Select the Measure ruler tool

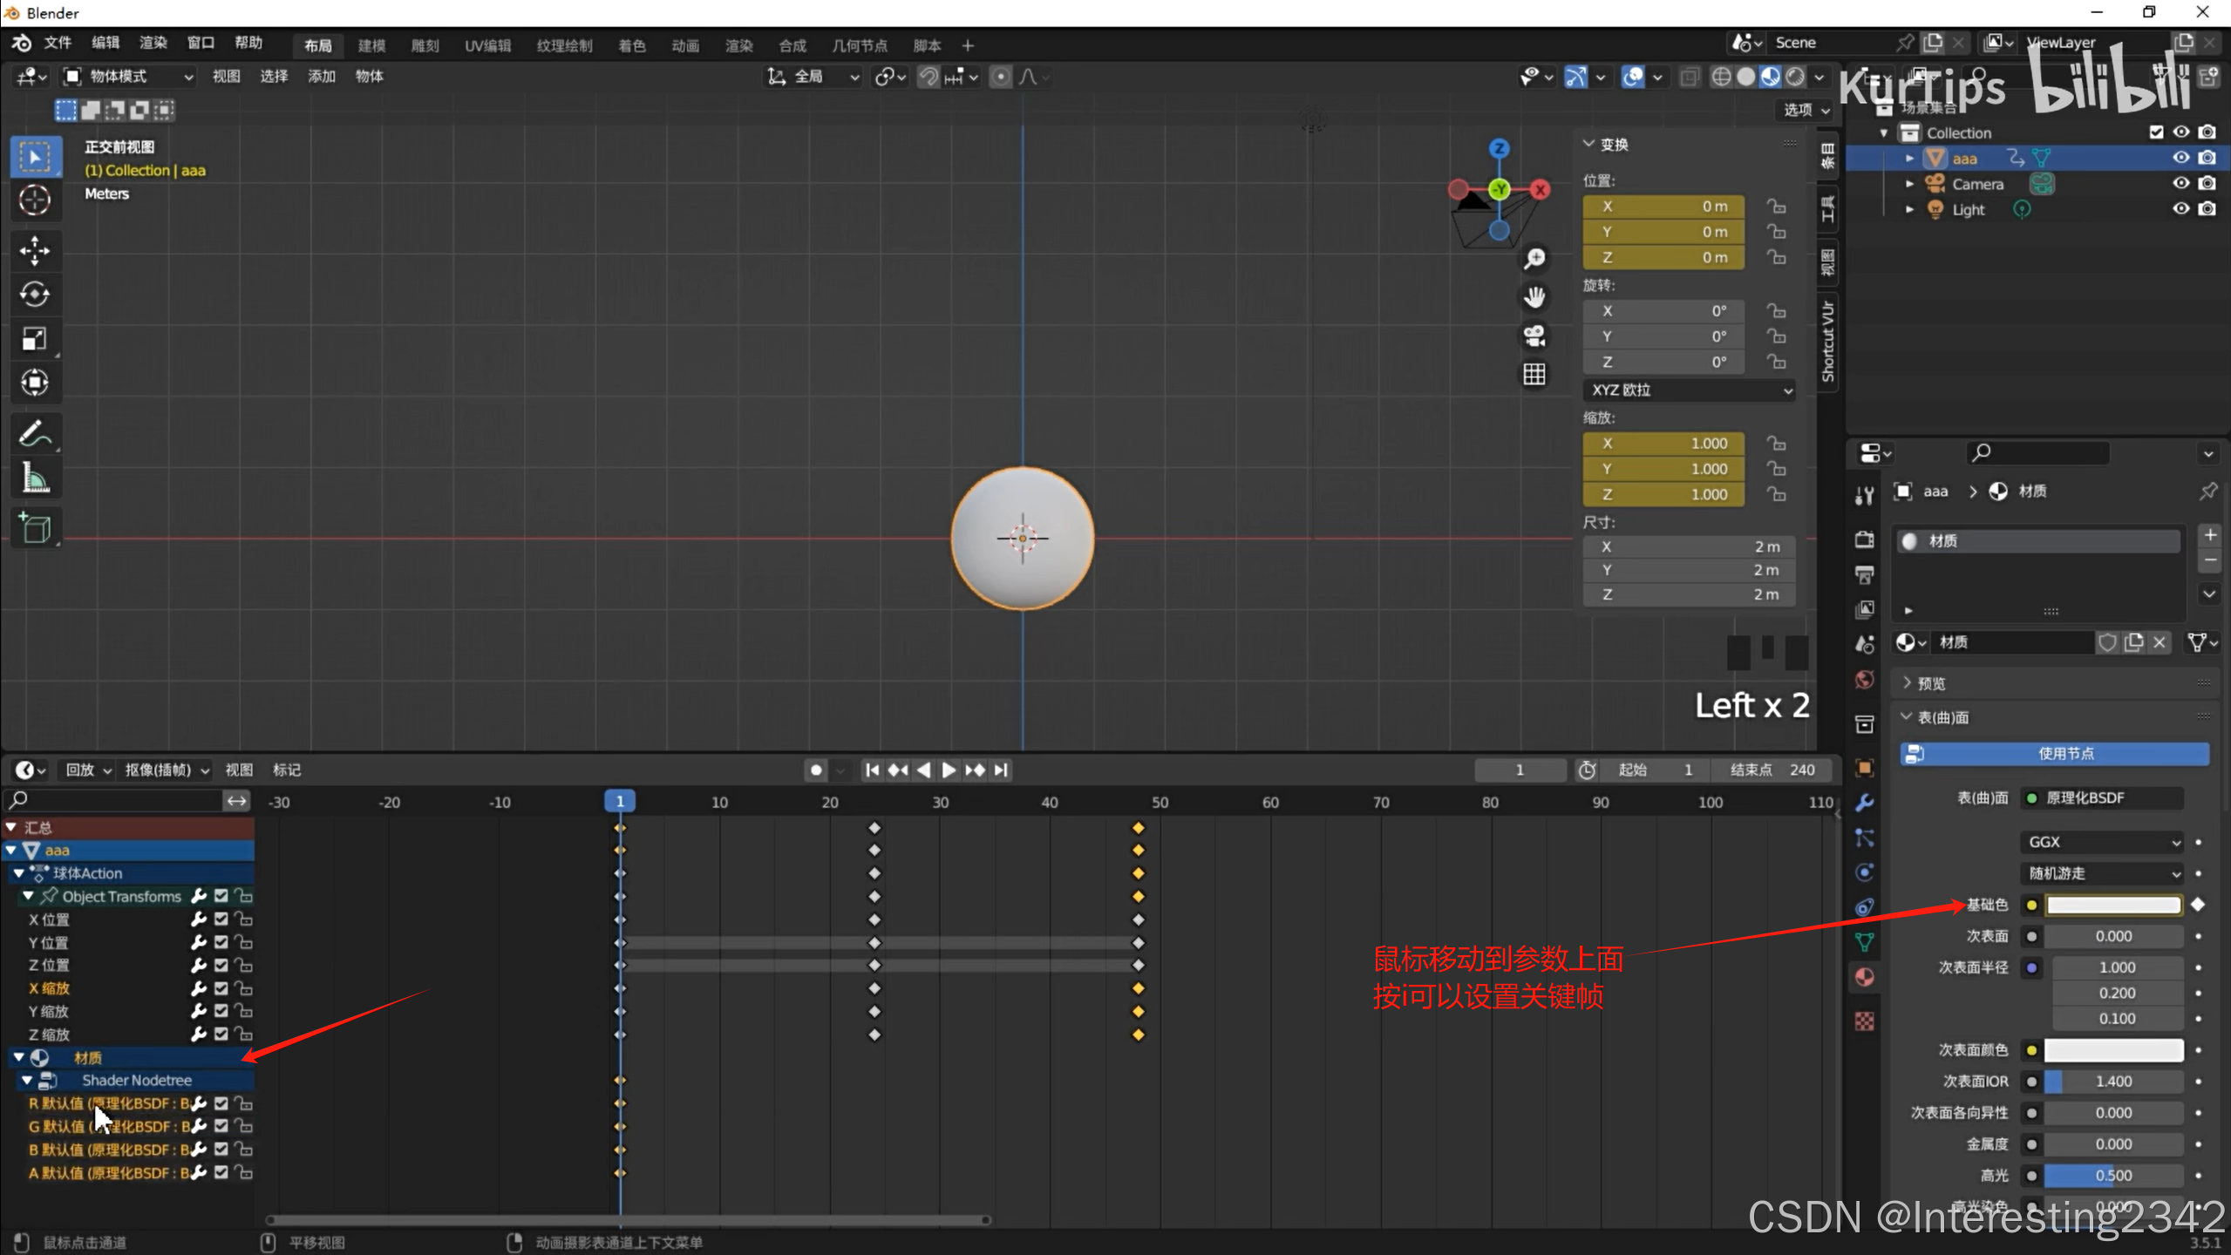(x=35, y=478)
